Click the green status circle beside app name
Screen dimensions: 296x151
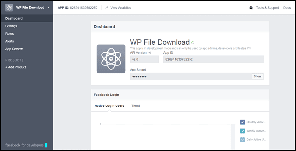click(x=193, y=43)
